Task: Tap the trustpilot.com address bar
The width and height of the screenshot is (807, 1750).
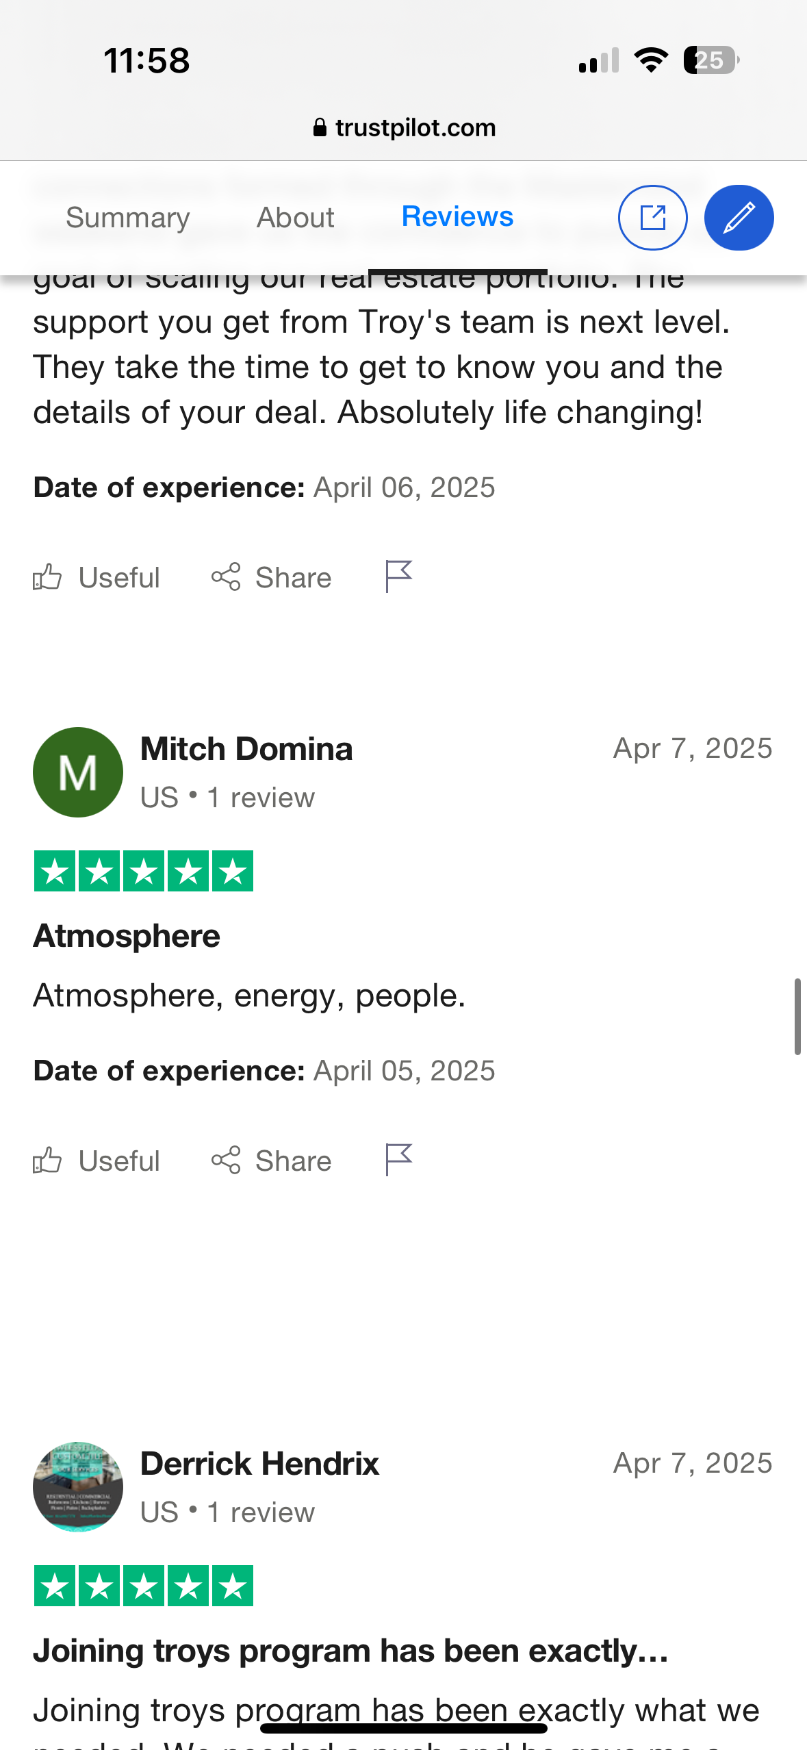Action: point(404,127)
